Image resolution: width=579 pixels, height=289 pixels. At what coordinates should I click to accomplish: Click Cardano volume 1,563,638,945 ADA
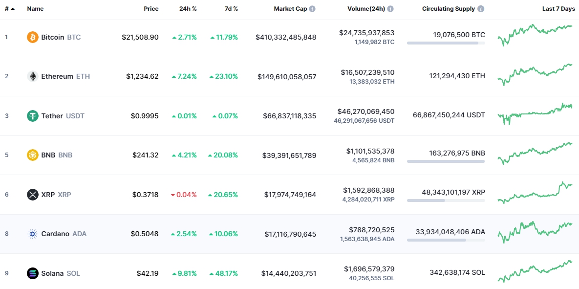[367, 239]
